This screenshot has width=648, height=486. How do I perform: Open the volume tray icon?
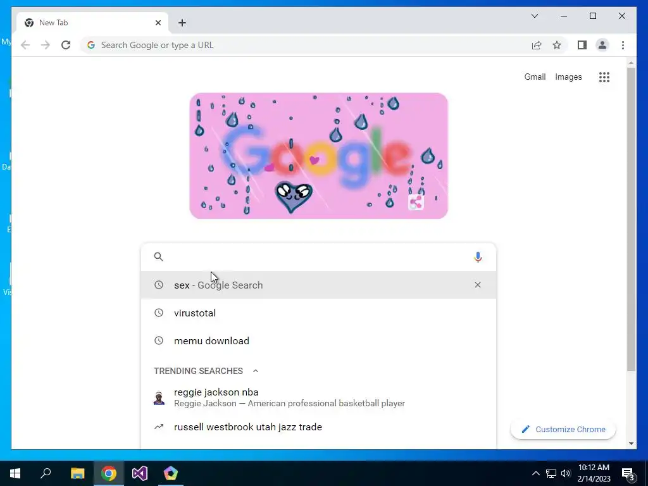566,473
